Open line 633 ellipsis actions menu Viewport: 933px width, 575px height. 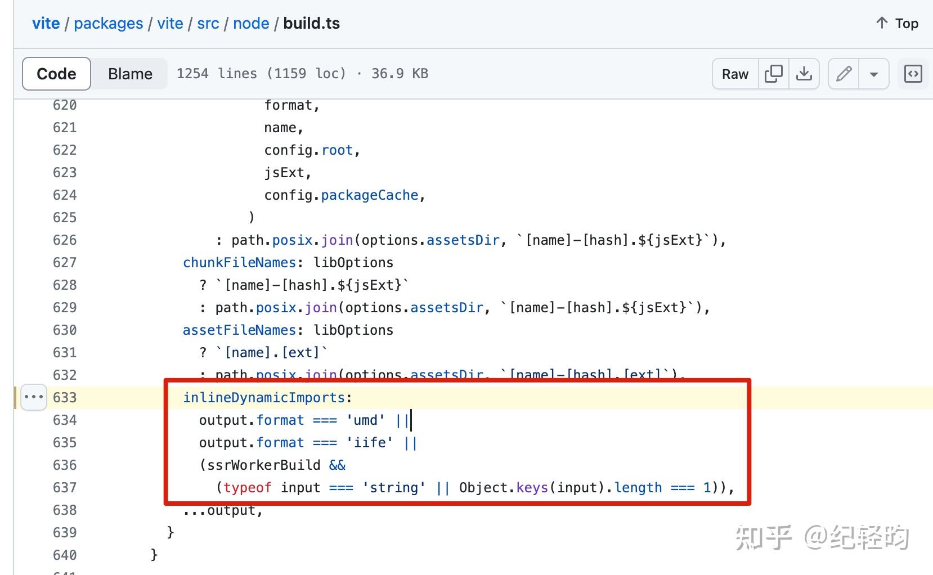tap(33, 397)
